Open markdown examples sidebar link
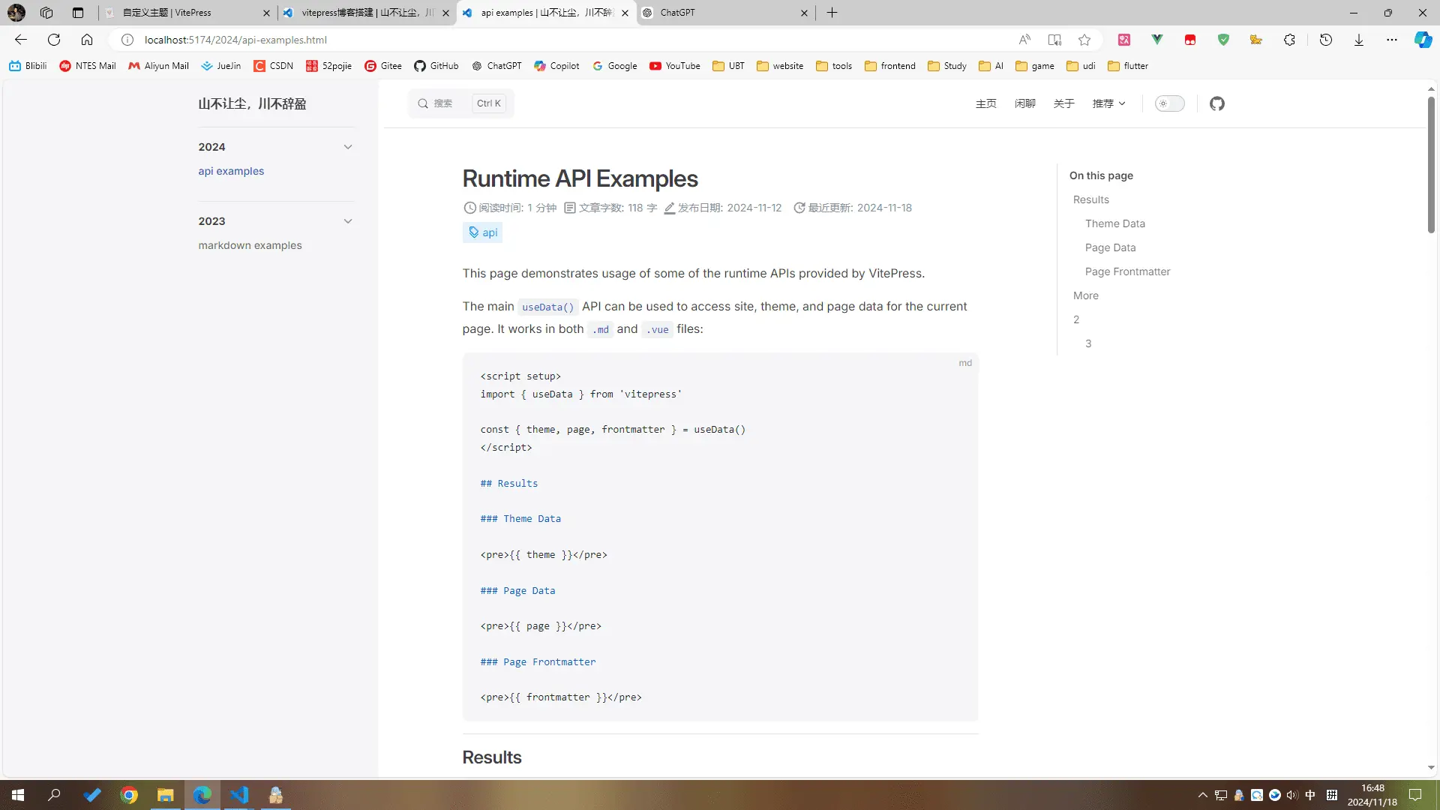The width and height of the screenshot is (1440, 810). 250,245
